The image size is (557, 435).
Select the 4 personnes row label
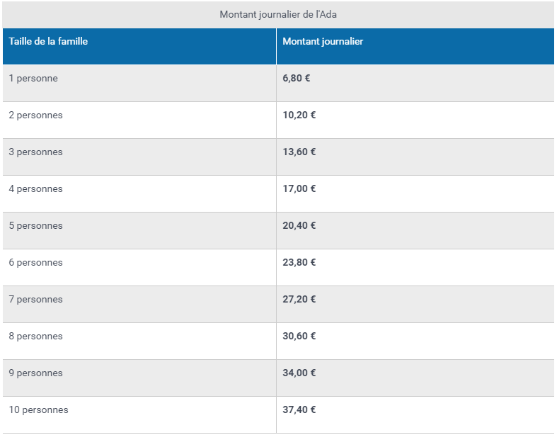[36, 189]
